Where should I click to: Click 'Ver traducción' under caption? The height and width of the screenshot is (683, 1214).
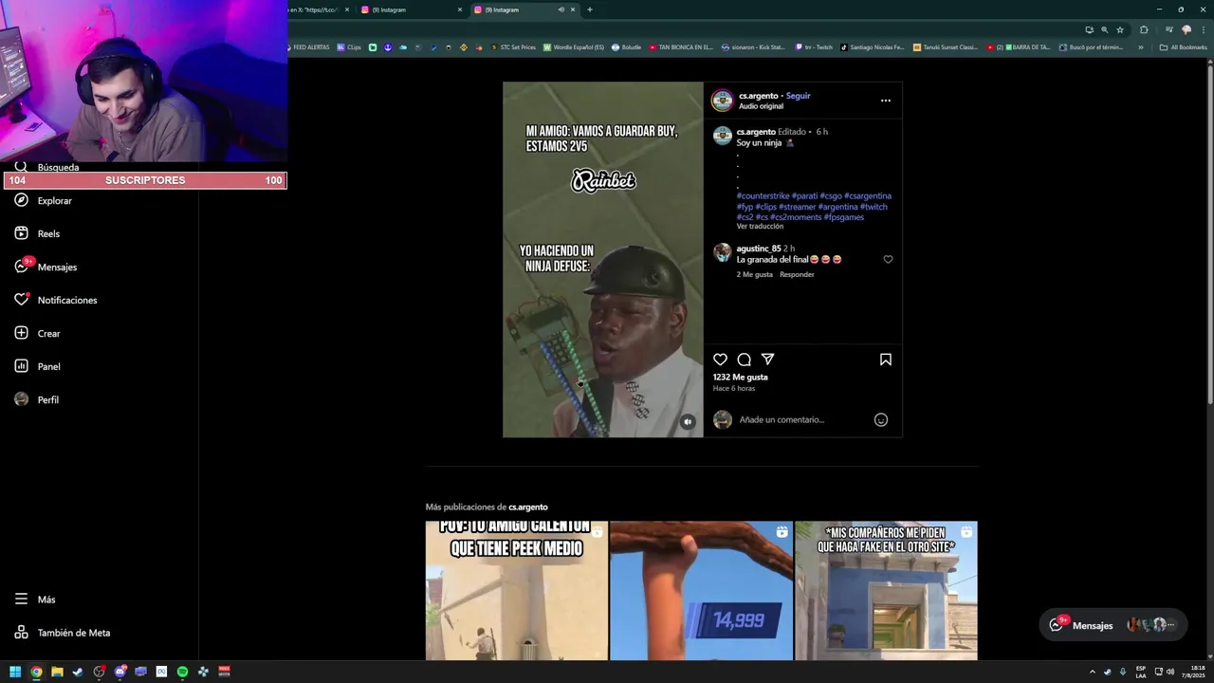click(760, 226)
